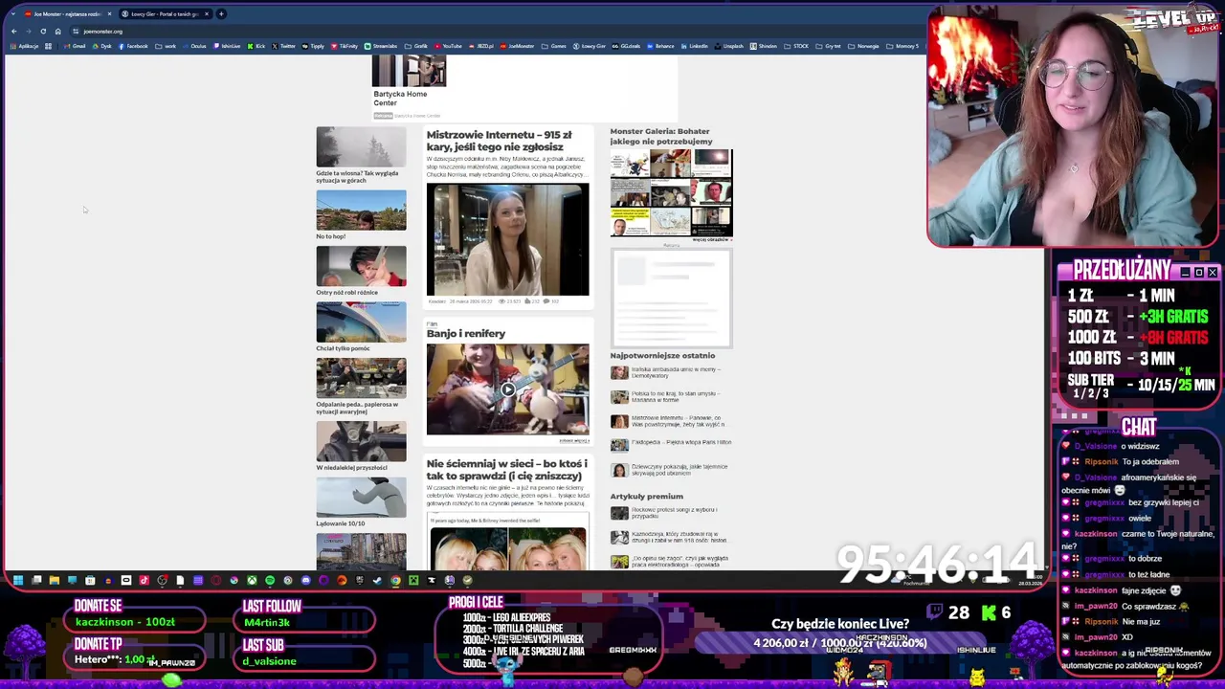
Task: Switch to the Łowcy Gier tab
Action: 165,14
